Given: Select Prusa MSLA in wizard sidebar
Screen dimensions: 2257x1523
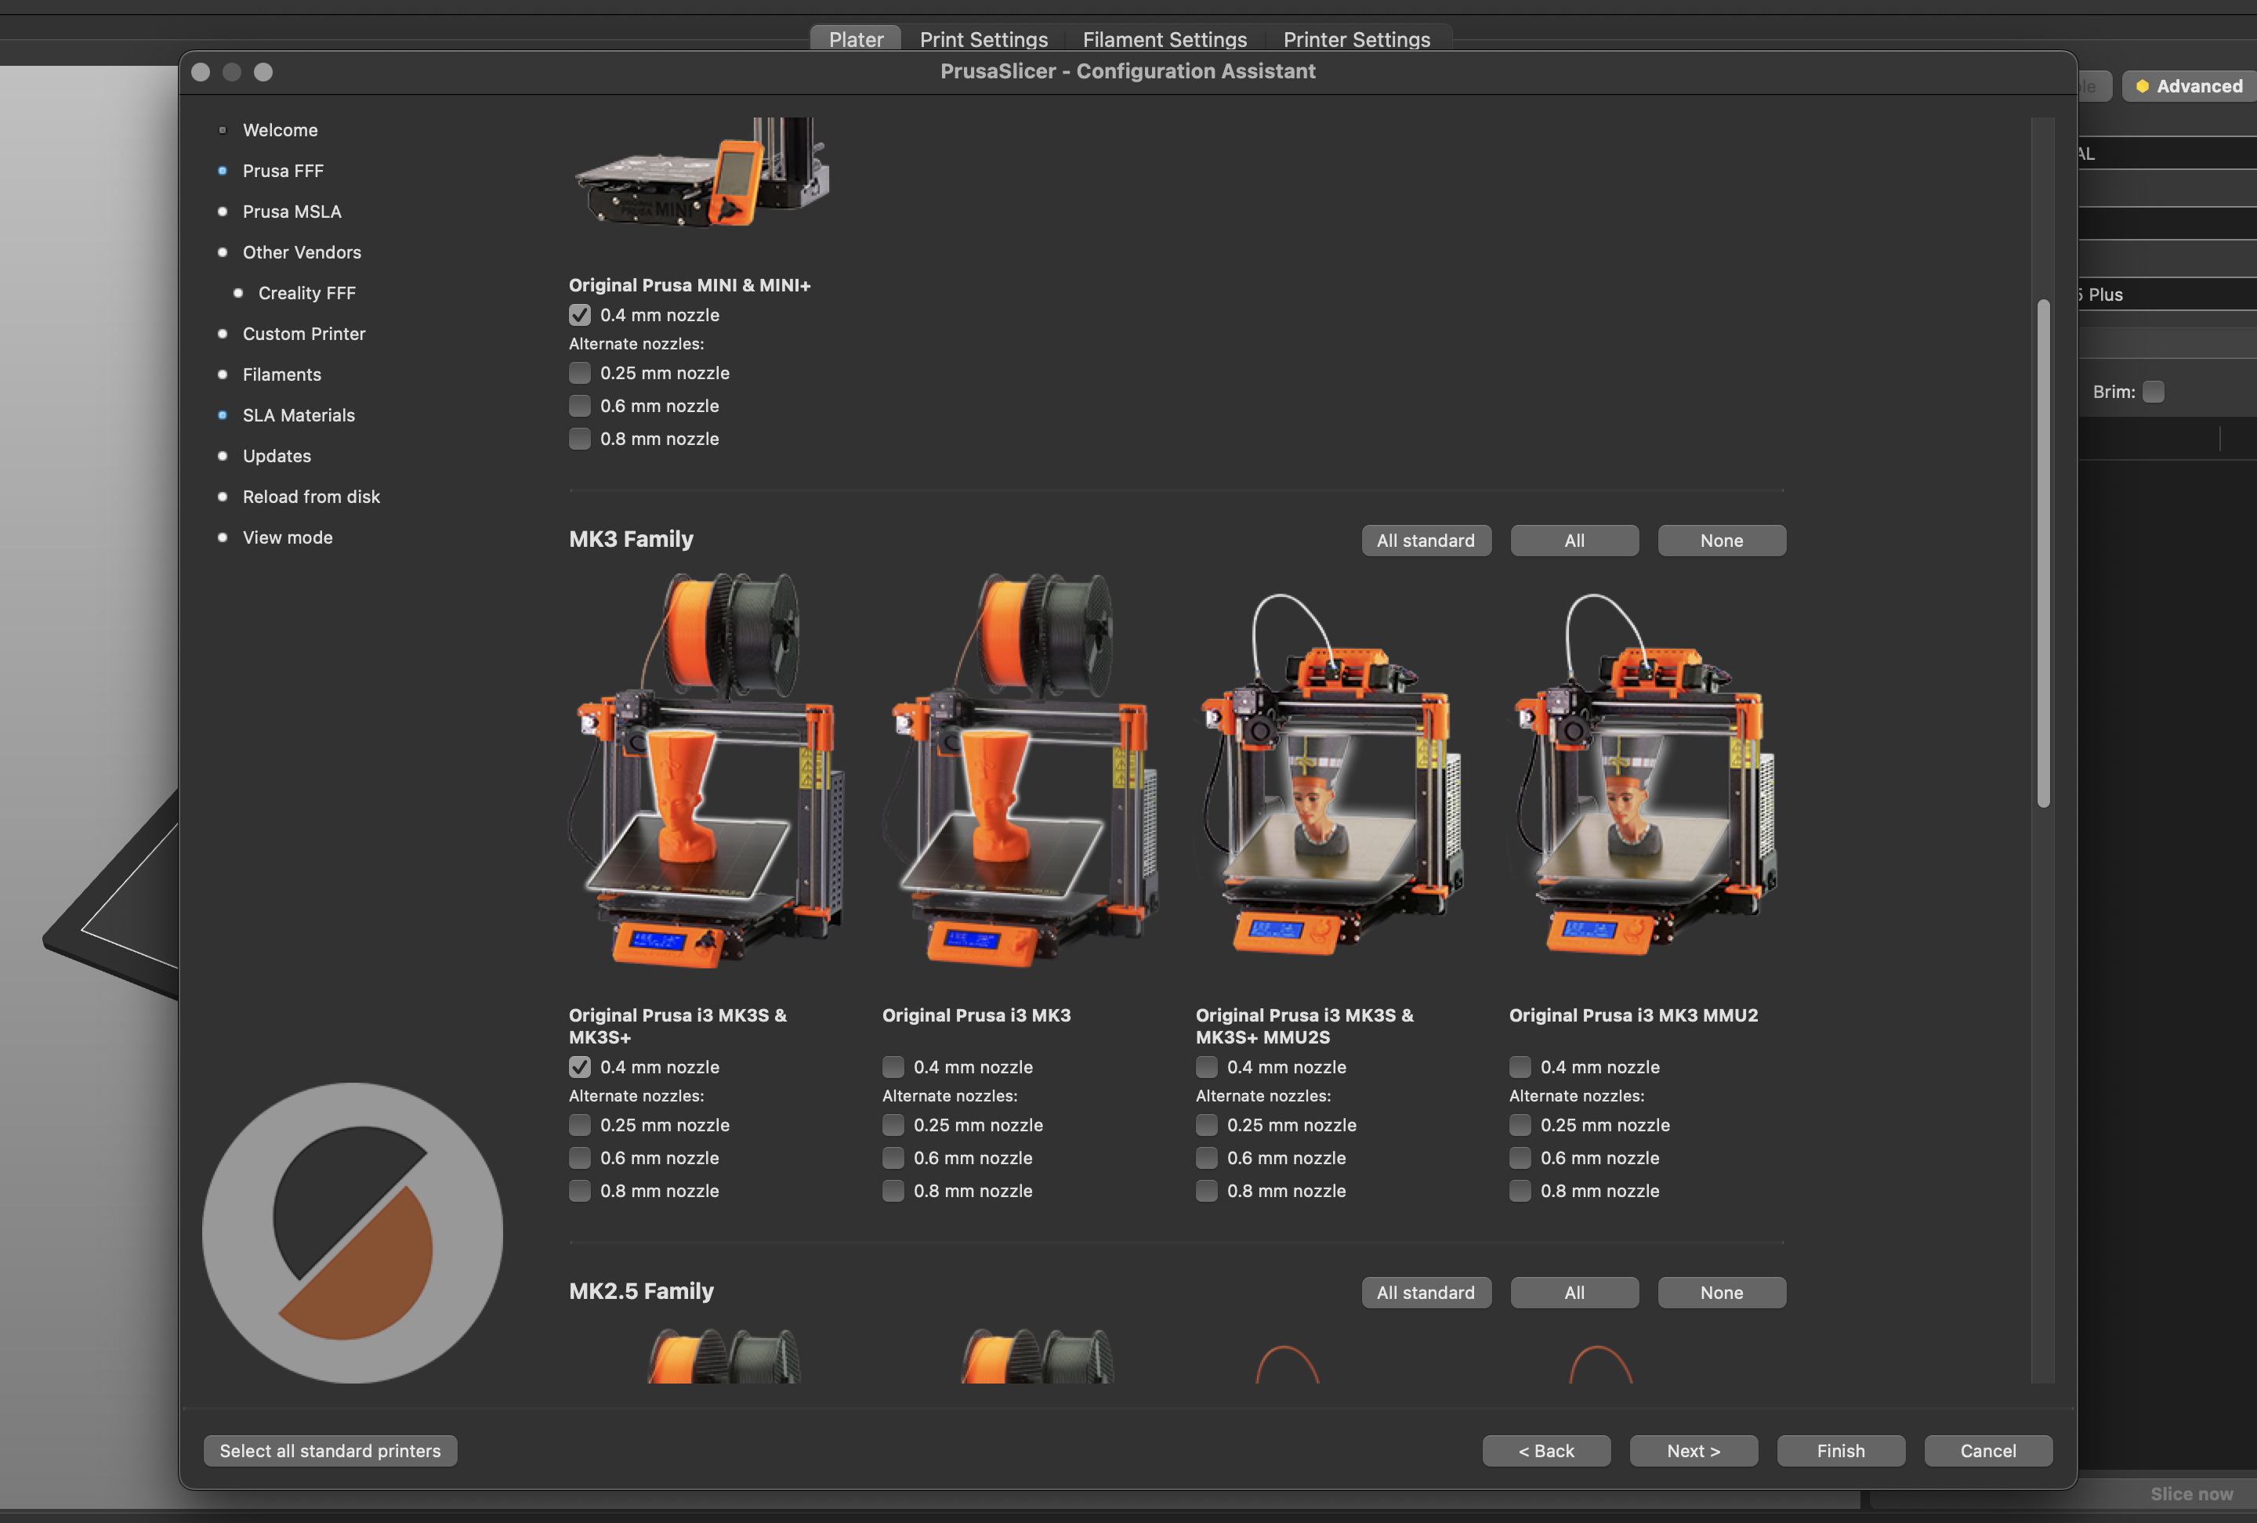Looking at the screenshot, I should [x=292, y=212].
